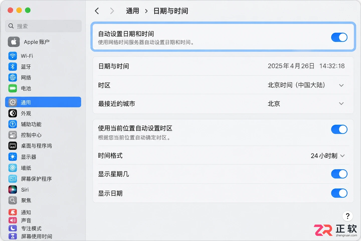Viewport: 361px width, 241px height.
Task: Expand the 最接近的城市 dropdown
Action: tap(306, 104)
